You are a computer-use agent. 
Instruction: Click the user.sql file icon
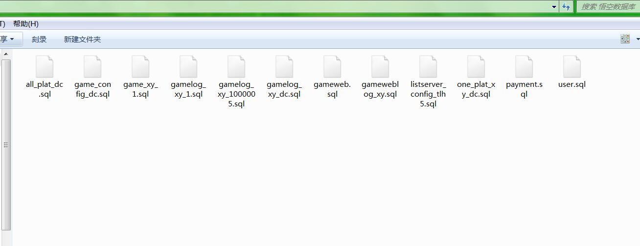572,67
